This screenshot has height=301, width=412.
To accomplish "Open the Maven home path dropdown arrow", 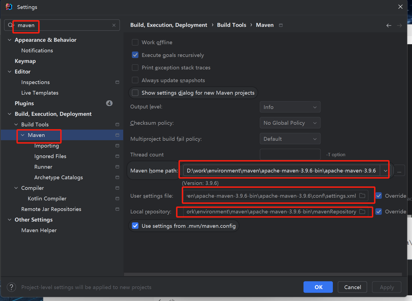I will pos(385,171).
